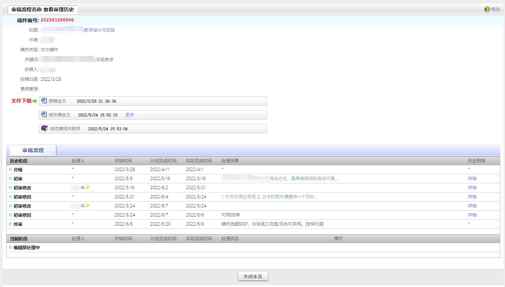Open the 更多 link for revised manuscripts
Viewport: 505px width, 287px height.
coord(130,115)
